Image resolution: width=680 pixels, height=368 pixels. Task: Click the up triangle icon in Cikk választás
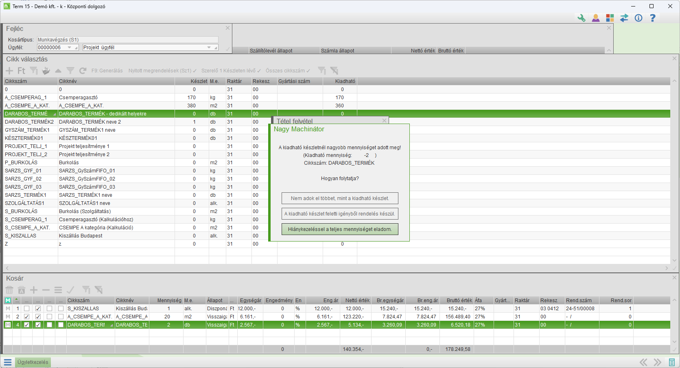tap(58, 71)
